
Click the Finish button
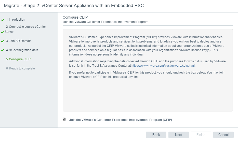pos(201,135)
